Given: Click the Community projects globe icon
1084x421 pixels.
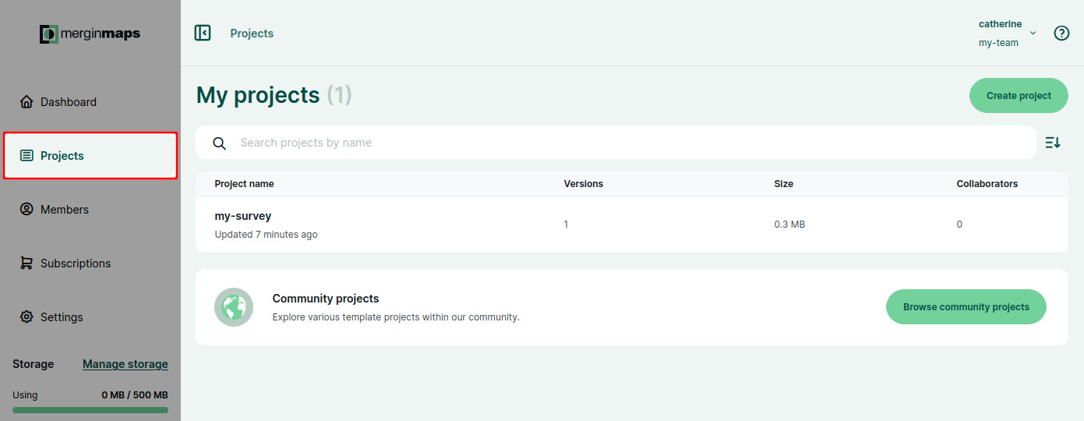Looking at the screenshot, I should click(x=234, y=307).
